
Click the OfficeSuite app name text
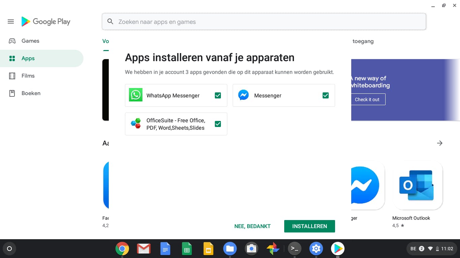click(x=176, y=124)
